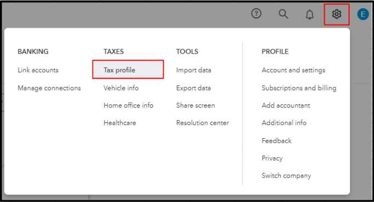Start Share screen tool
374x202 pixels.
(195, 105)
